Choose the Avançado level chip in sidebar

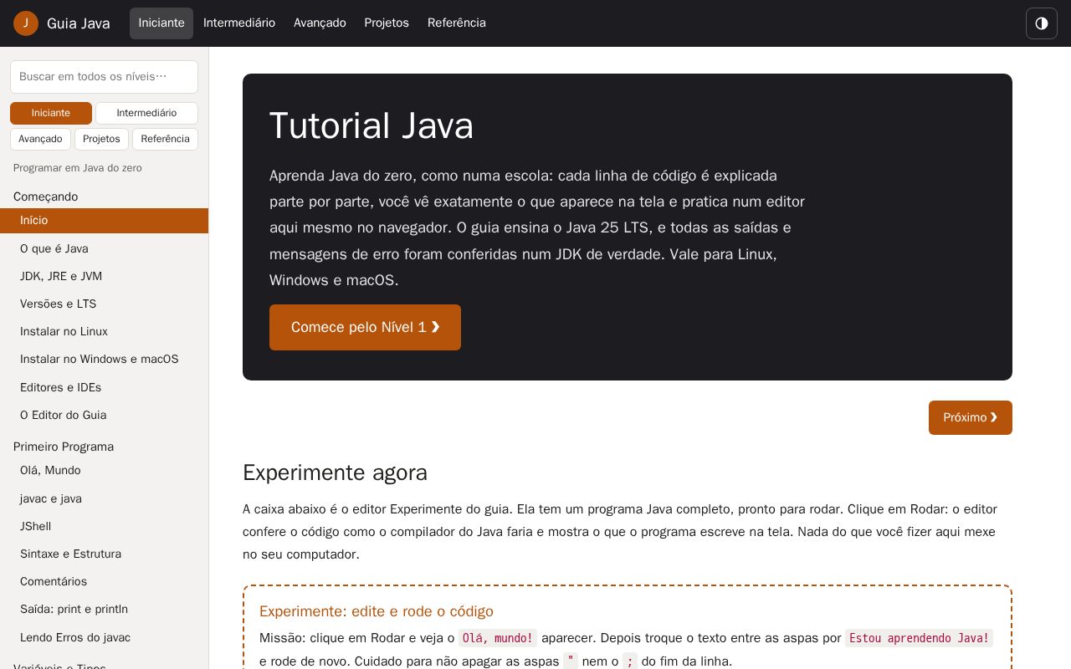40,139
